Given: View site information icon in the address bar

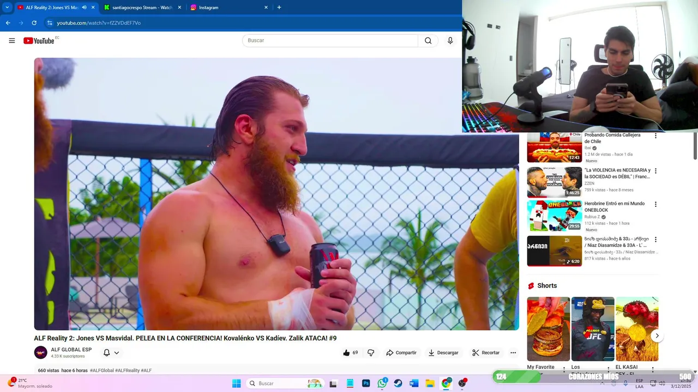Looking at the screenshot, I should (x=50, y=23).
